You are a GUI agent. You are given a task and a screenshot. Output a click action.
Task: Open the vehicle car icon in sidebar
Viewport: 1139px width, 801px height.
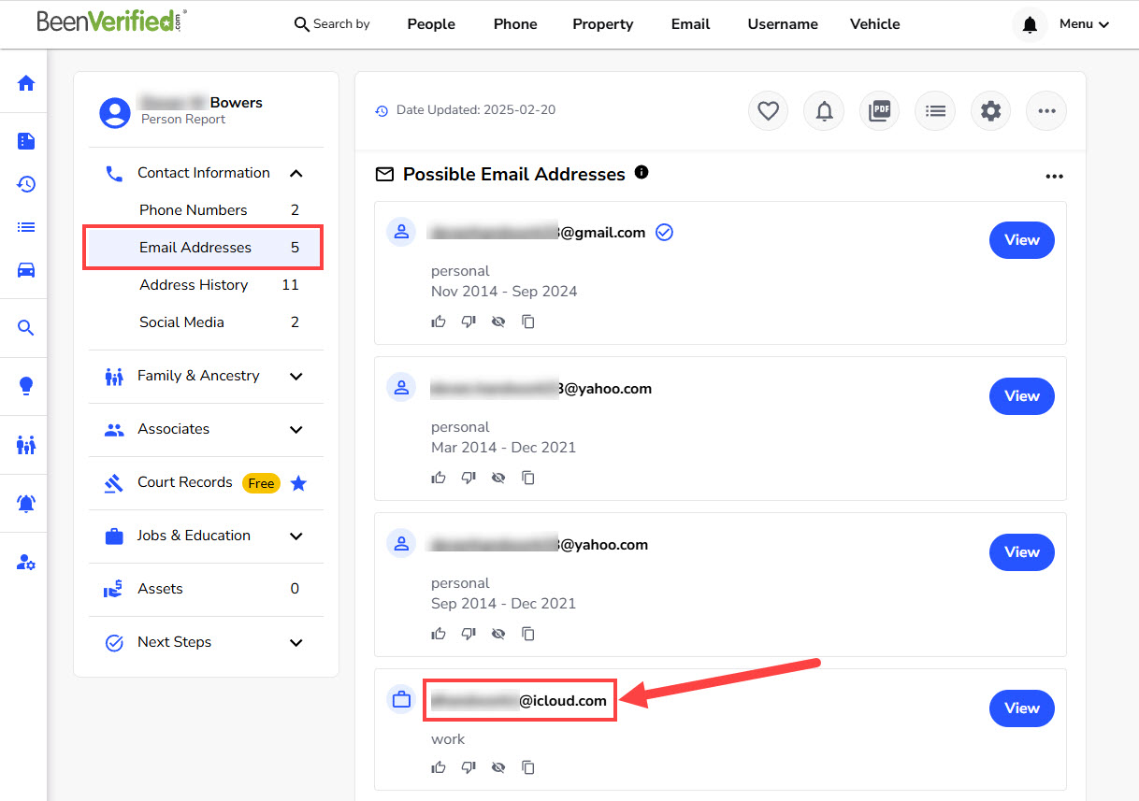coord(26,270)
